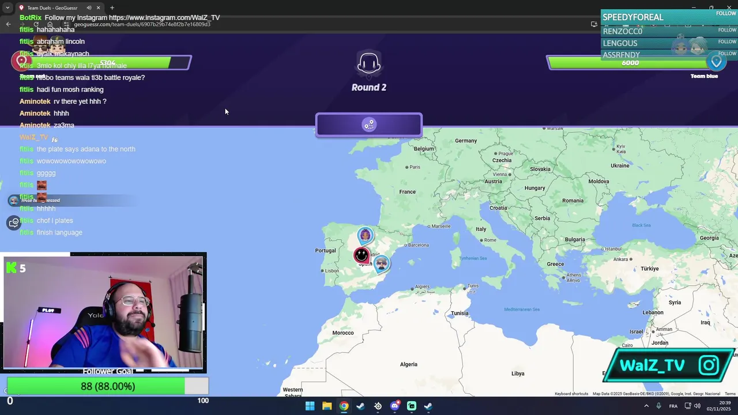Click the Türkiye country label
This screenshot has height=415, width=738.
click(649, 269)
